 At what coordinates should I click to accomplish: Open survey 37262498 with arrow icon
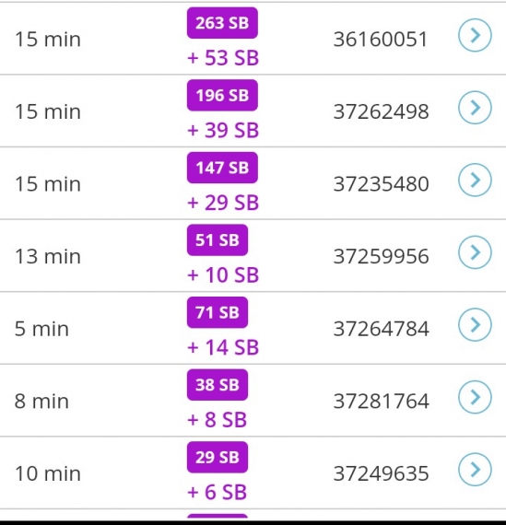(x=475, y=108)
